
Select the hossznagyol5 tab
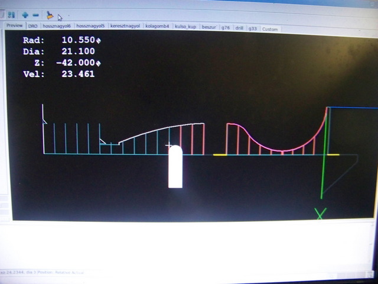(x=90, y=27)
